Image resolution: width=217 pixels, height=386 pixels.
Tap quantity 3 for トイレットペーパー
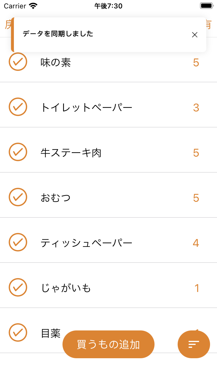pyautogui.click(x=196, y=108)
